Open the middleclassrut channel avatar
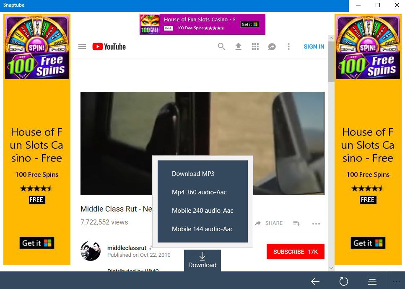Image resolution: width=405 pixels, height=289 pixels. (91, 251)
